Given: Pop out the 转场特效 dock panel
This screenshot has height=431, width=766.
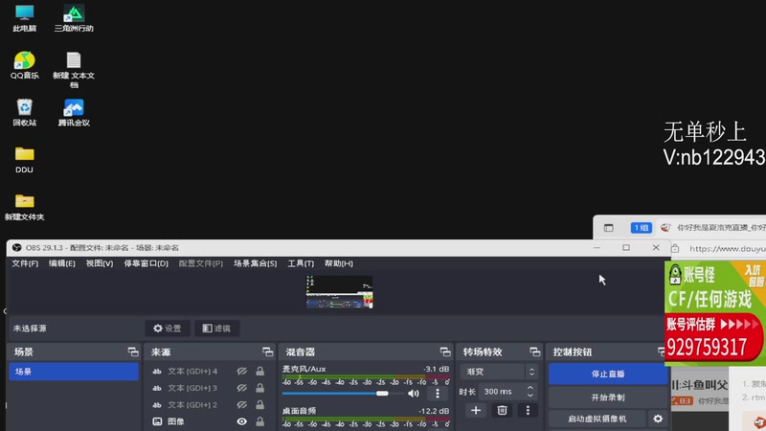Looking at the screenshot, I should [x=534, y=352].
